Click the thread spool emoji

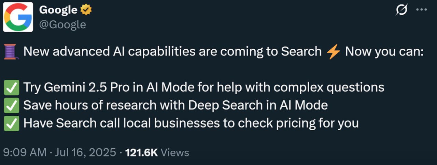[11, 52]
